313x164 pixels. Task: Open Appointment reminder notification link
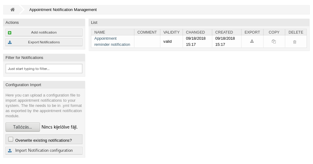[x=112, y=41]
